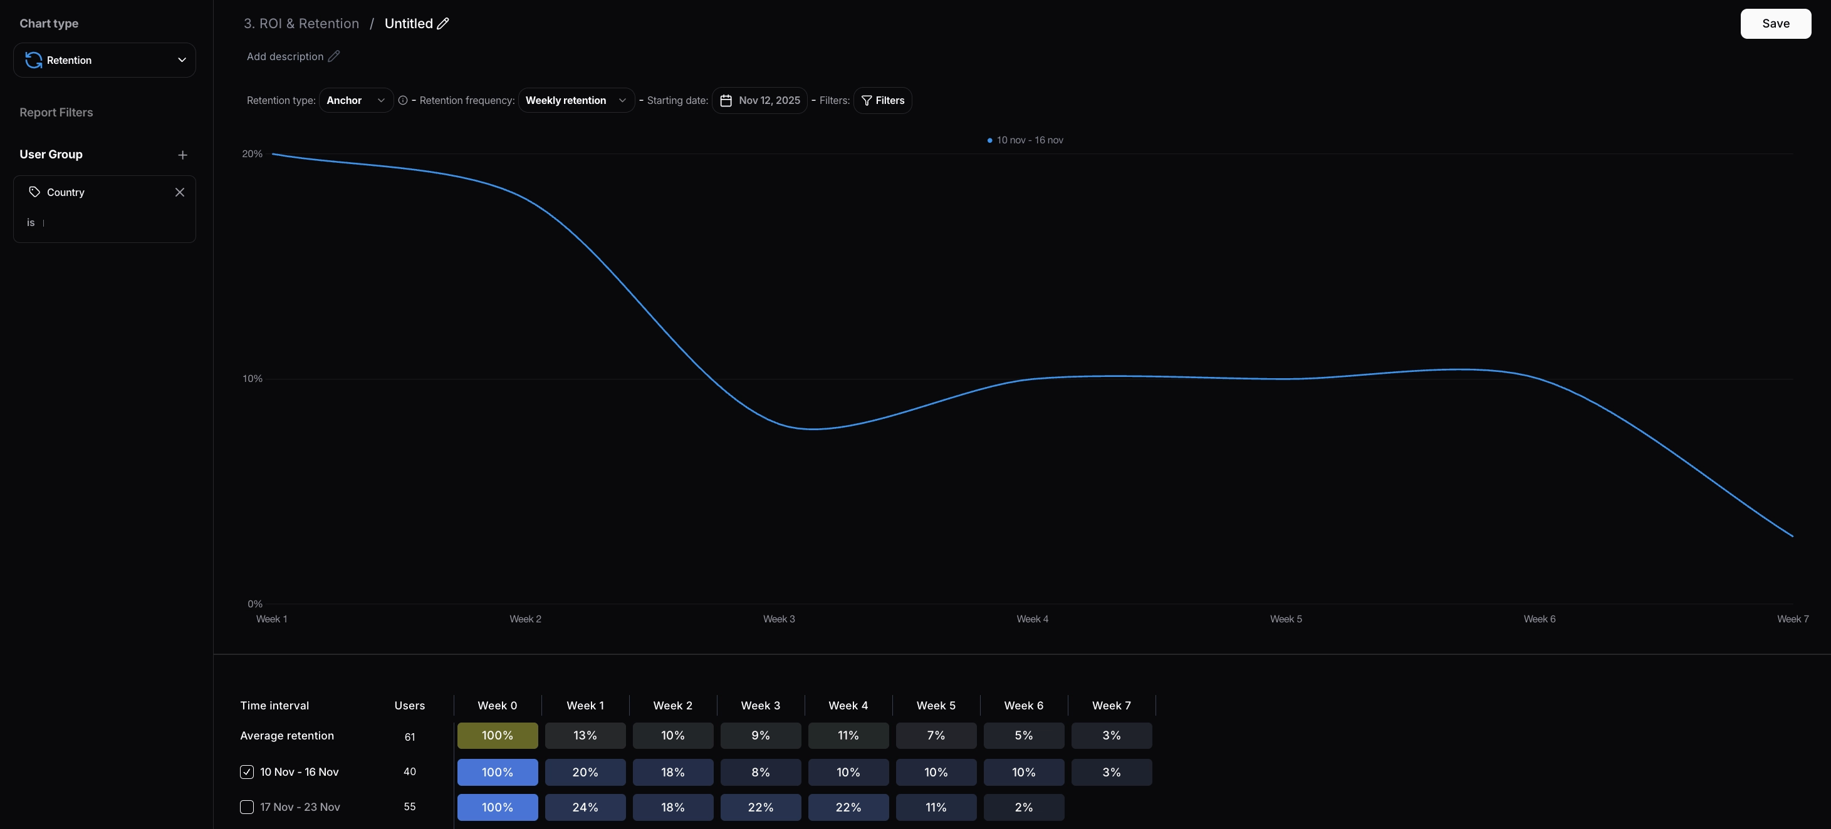Click the Week 3 column header
The width and height of the screenshot is (1831, 829).
(761, 706)
